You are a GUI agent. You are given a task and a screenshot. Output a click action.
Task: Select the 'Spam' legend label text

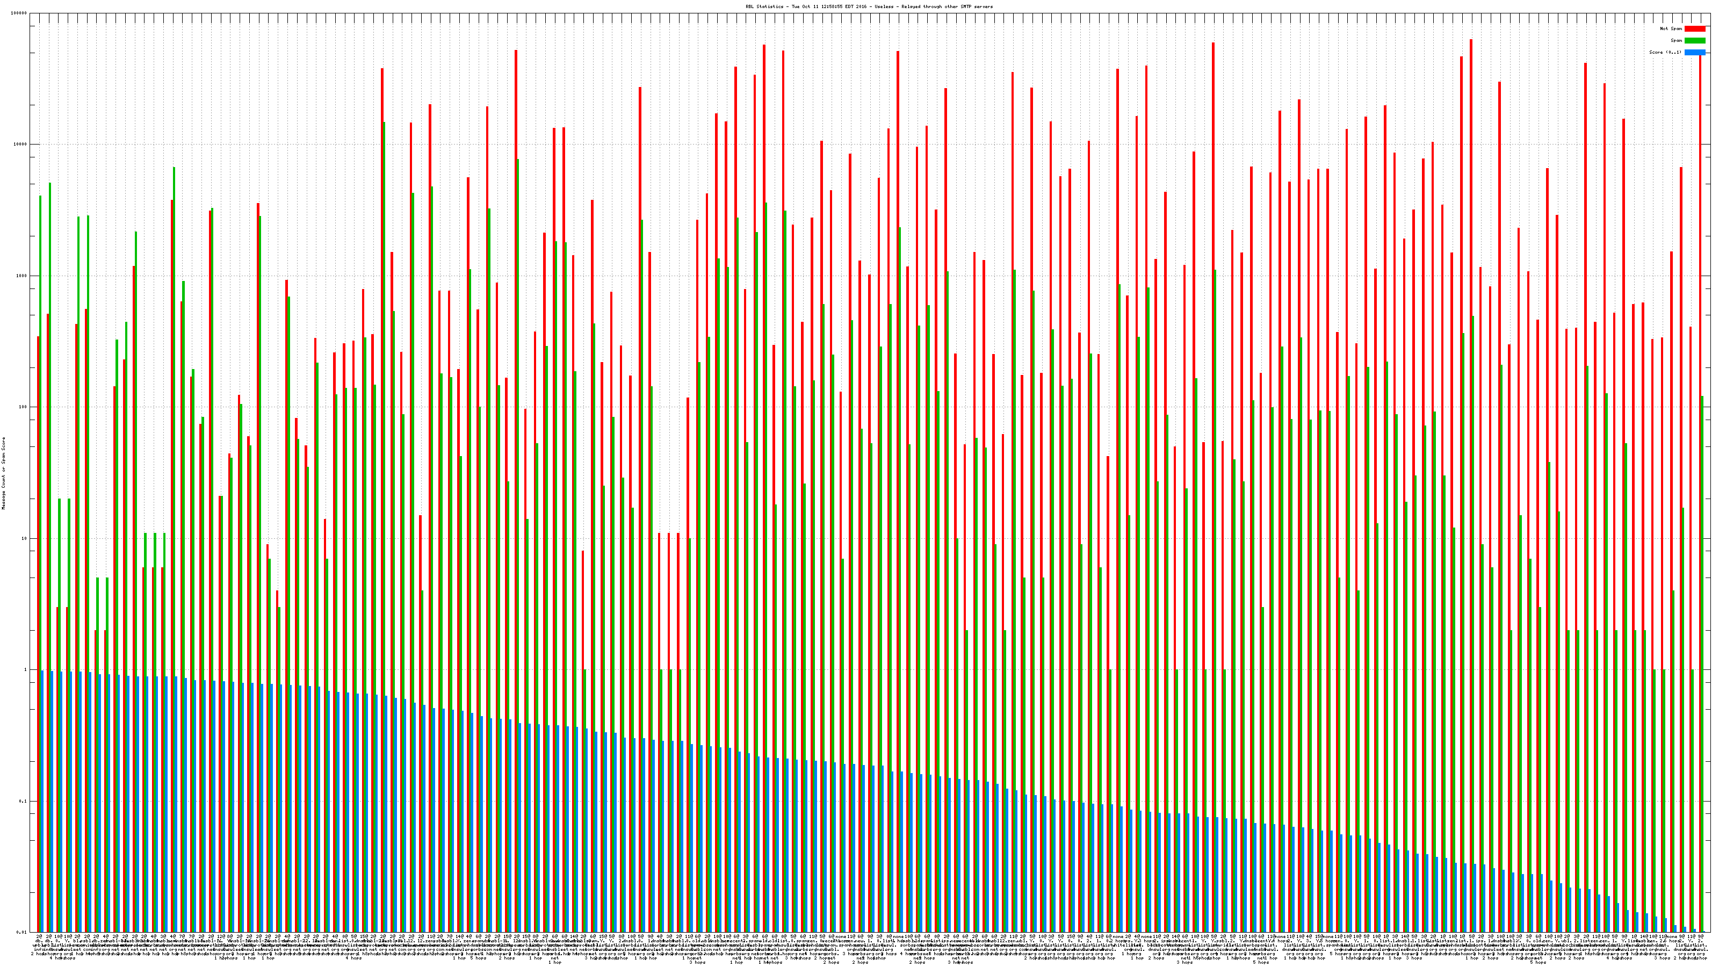(x=1676, y=41)
